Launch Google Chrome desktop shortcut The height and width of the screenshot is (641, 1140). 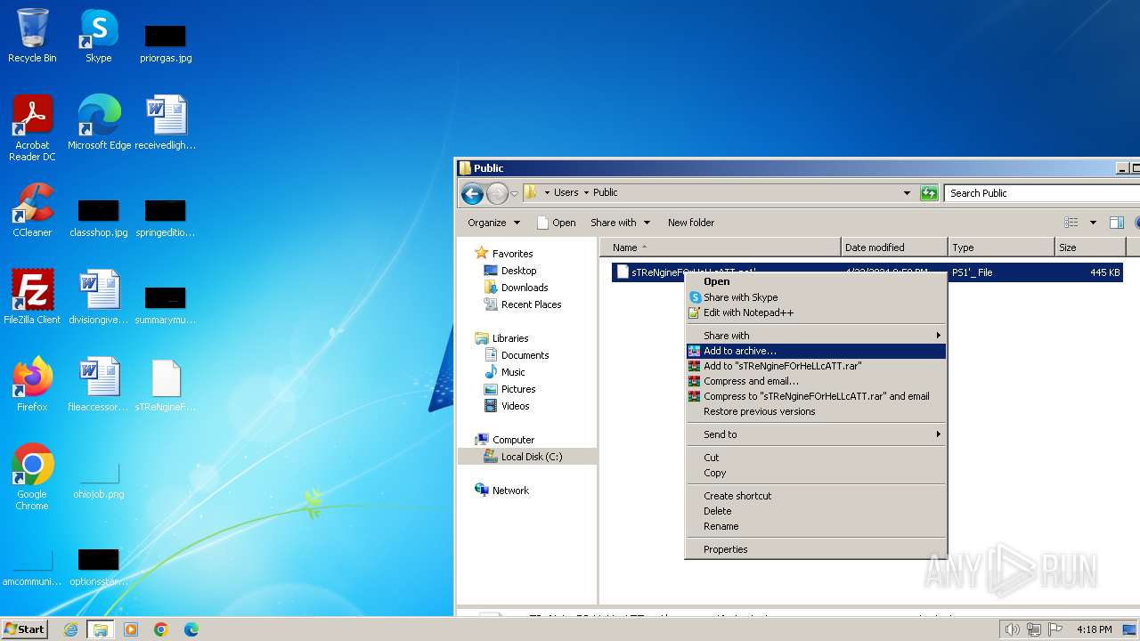32,476
